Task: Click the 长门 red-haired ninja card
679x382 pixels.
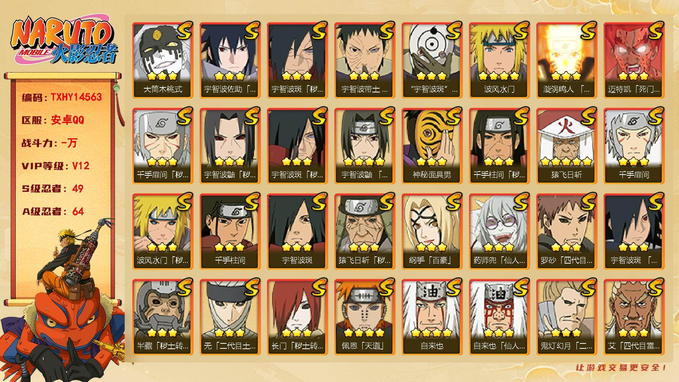Action: (297, 317)
